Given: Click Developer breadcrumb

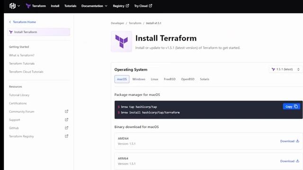Looking at the screenshot, I should 117,23.
